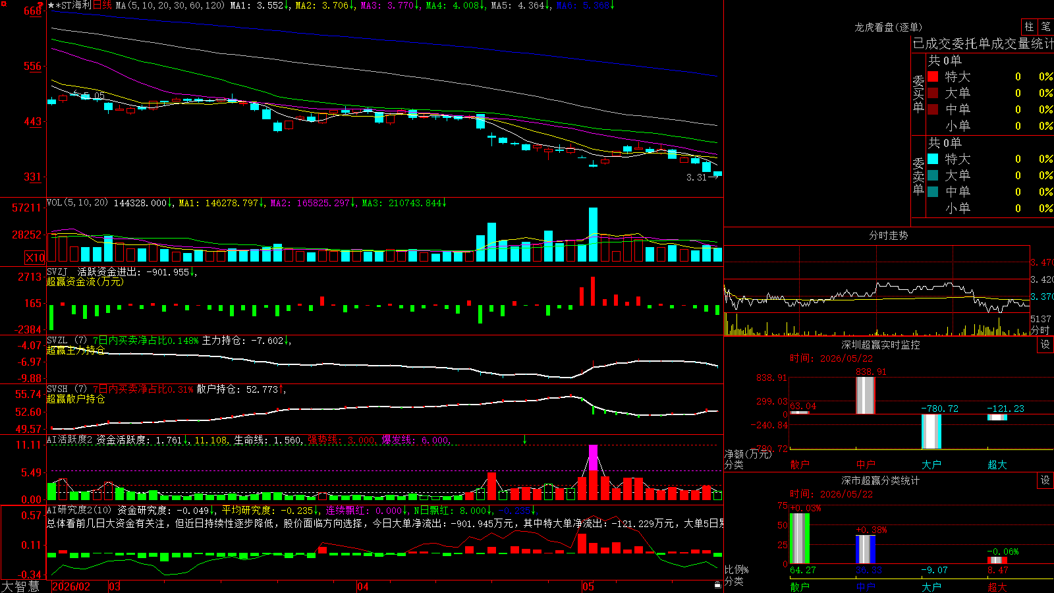Image resolution: width=1054 pixels, height=593 pixels.
Task: Click the MA(5,10,20,30,60,120) indicator label
Action: click(x=170, y=5)
